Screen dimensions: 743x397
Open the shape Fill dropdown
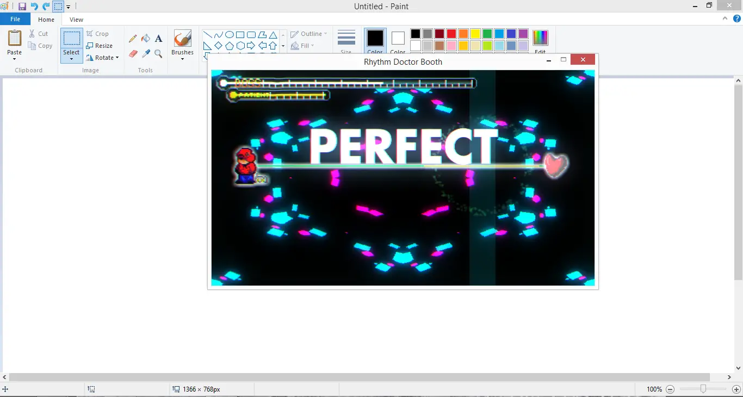click(302, 46)
